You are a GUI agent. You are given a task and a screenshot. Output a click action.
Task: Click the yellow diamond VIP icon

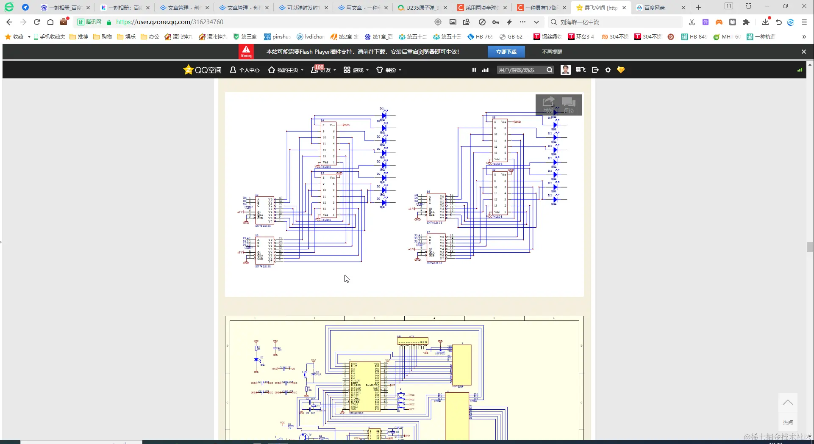point(621,70)
